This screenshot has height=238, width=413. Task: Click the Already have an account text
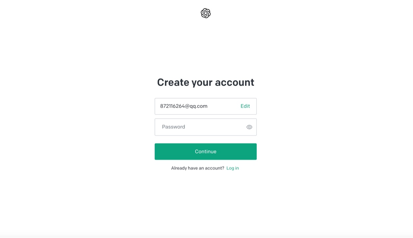[x=198, y=168]
